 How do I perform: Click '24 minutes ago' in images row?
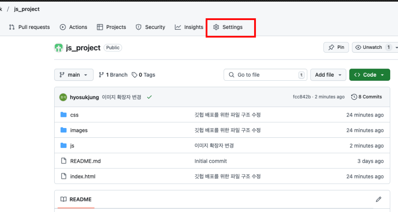click(x=365, y=130)
